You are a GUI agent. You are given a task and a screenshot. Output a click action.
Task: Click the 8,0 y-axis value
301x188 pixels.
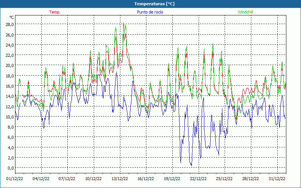(11, 127)
